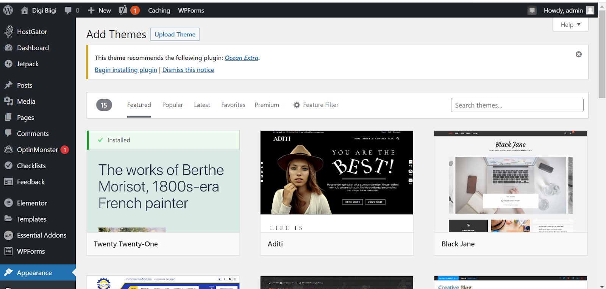Open the Yoast SEO notifications icon
This screenshot has width=606, height=289.
[x=123, y=10]
